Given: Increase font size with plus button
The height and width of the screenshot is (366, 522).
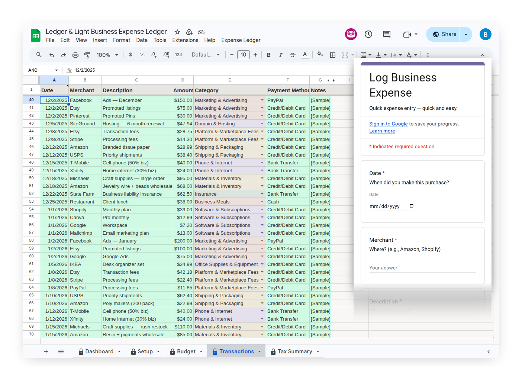Looking at the screenshot, I should [255, 55].
